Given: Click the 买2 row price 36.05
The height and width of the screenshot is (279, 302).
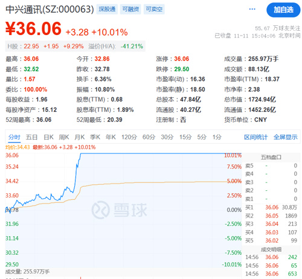Looking at the screenshot, I should click(x=272, y=216).
